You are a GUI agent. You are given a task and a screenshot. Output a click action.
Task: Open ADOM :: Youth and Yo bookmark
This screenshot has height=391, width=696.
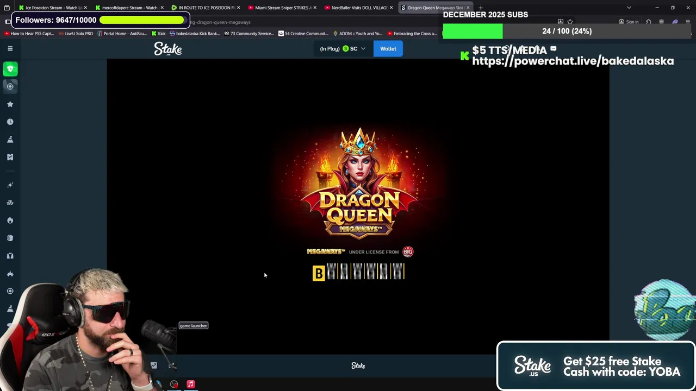pyautogui.click(x=358, y=34)
